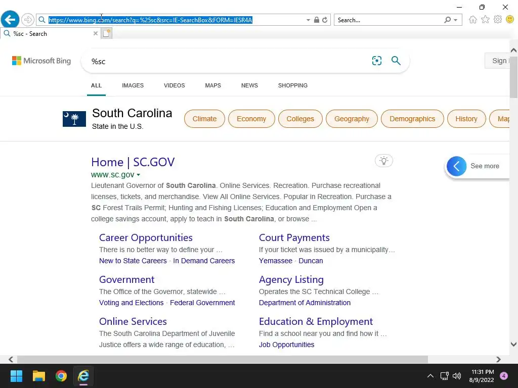Open the Court Payments link
Image resolution: width=518 pixels, height=388 pixels.
pyautogui.click(x=294, y=237)
